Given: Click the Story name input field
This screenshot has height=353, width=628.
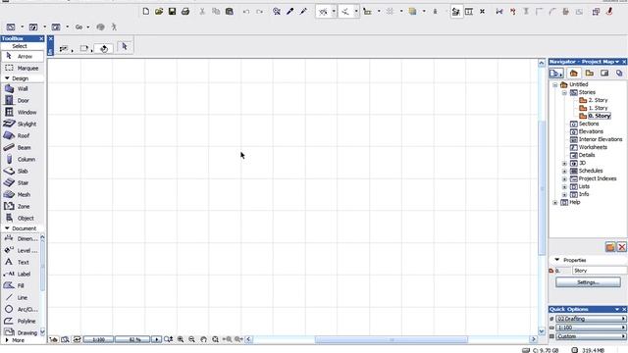Looking at the screenshot, I should pos(600,271).
